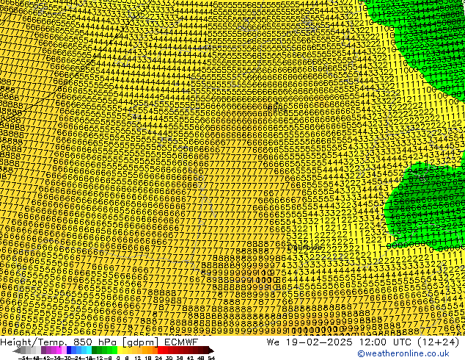Click the -54 legend scale value
This screenshot has height=360, width=465.
coord(23,358)
